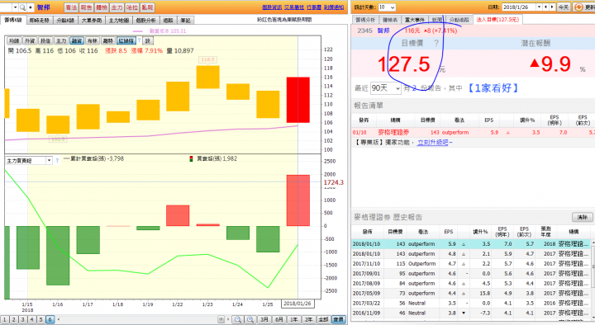595x325 pixels.
Task: Toggle the 趨勢 trend overlay
Action: click(x=108, y=40)
